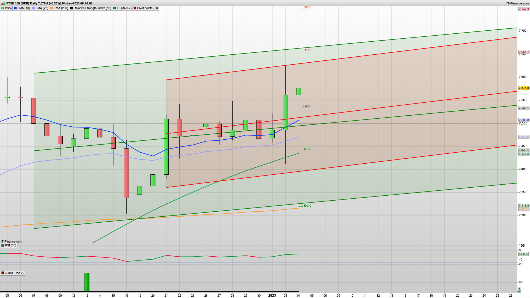530x298 pixels.
Task: Click the candlestick icon in the title bar
Action: (2, 3)
